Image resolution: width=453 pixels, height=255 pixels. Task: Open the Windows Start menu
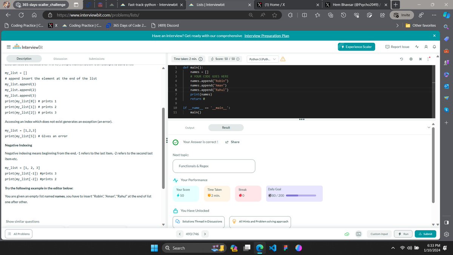(155, 248)
